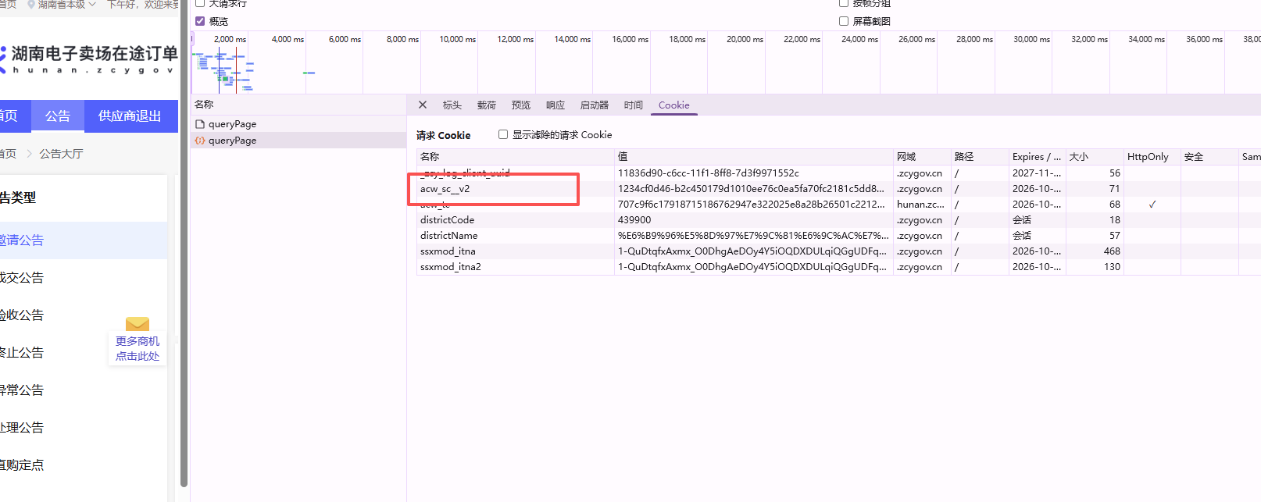Click the 湖南电子卖场 site logo
The height and width of the screenshot is (502, 1261).
89,60
